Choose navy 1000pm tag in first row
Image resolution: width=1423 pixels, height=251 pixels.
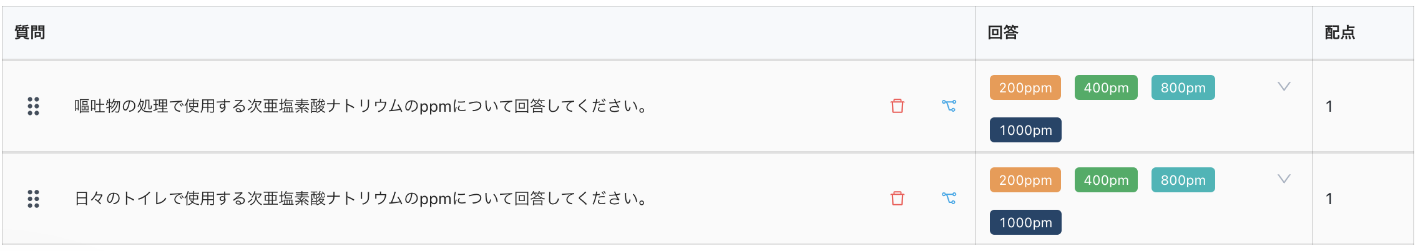click(x=1025, y=130)
